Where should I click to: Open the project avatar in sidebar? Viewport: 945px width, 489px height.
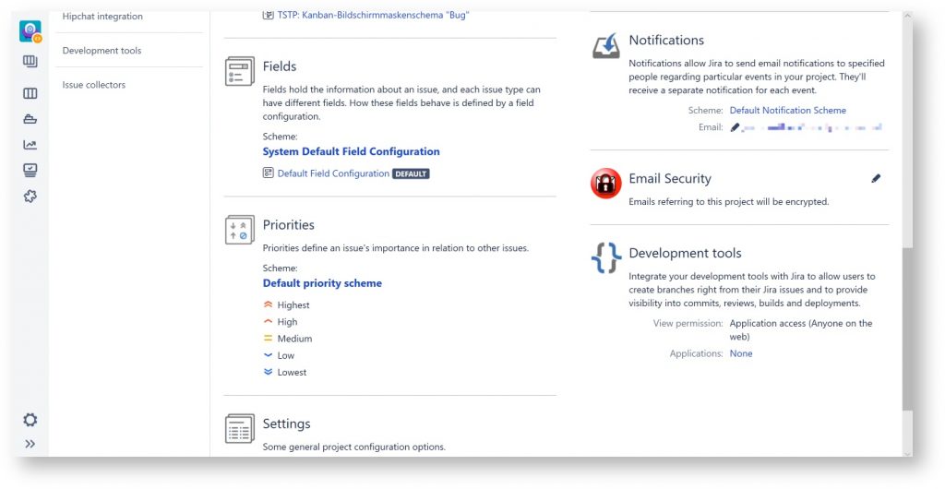pyautogui.click(x=30, y=30)
